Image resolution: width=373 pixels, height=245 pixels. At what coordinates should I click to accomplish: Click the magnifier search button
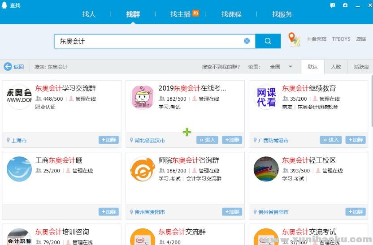[268, 41]
